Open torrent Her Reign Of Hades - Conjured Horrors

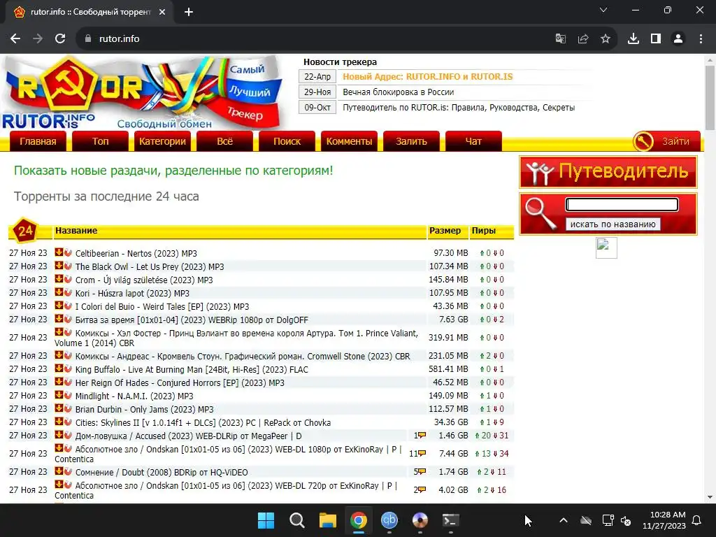click(x=180, y=382)
